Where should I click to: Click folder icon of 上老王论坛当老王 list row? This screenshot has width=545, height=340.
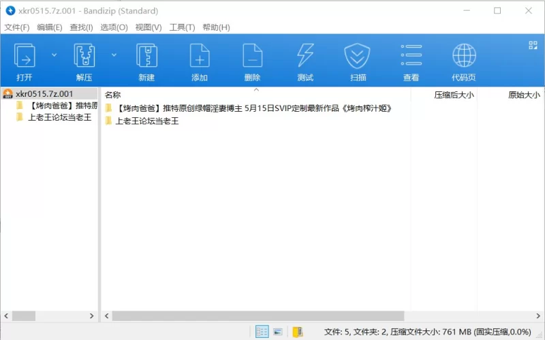point(109,121)
